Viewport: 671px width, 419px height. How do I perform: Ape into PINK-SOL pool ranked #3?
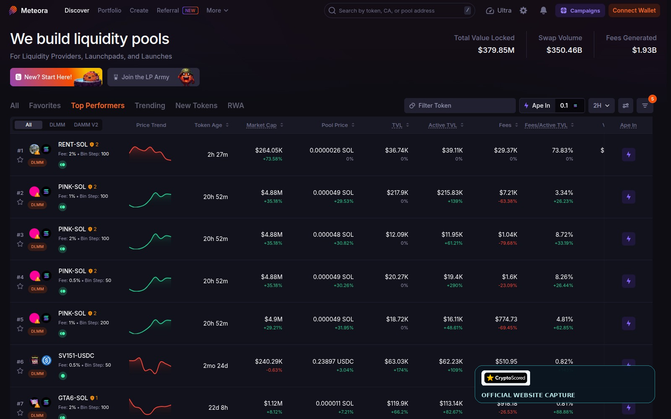(x=629, y=239)
